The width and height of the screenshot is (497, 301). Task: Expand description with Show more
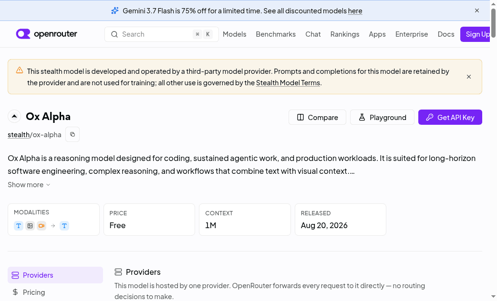[29, 184]
